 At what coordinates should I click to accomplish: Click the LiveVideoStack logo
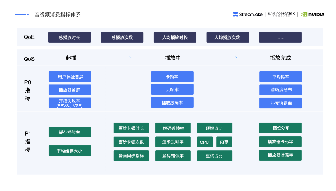(x=281, y=14)
